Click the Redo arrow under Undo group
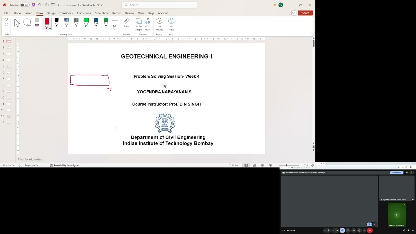 click(x=6, y=25)
